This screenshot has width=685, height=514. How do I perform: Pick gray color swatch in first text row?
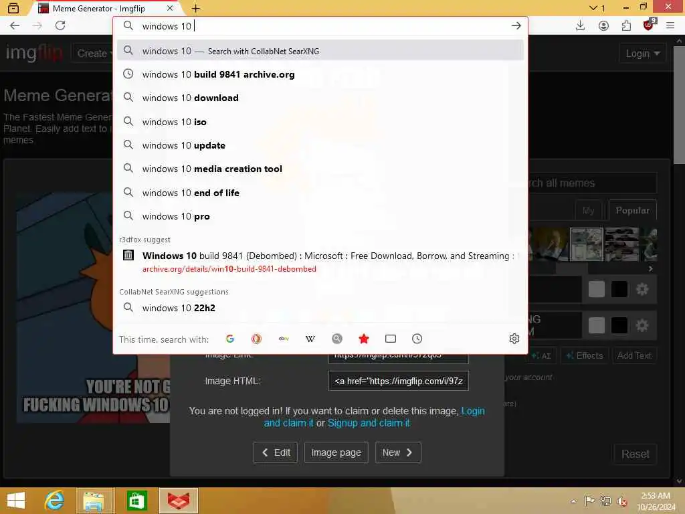(596, 289)
